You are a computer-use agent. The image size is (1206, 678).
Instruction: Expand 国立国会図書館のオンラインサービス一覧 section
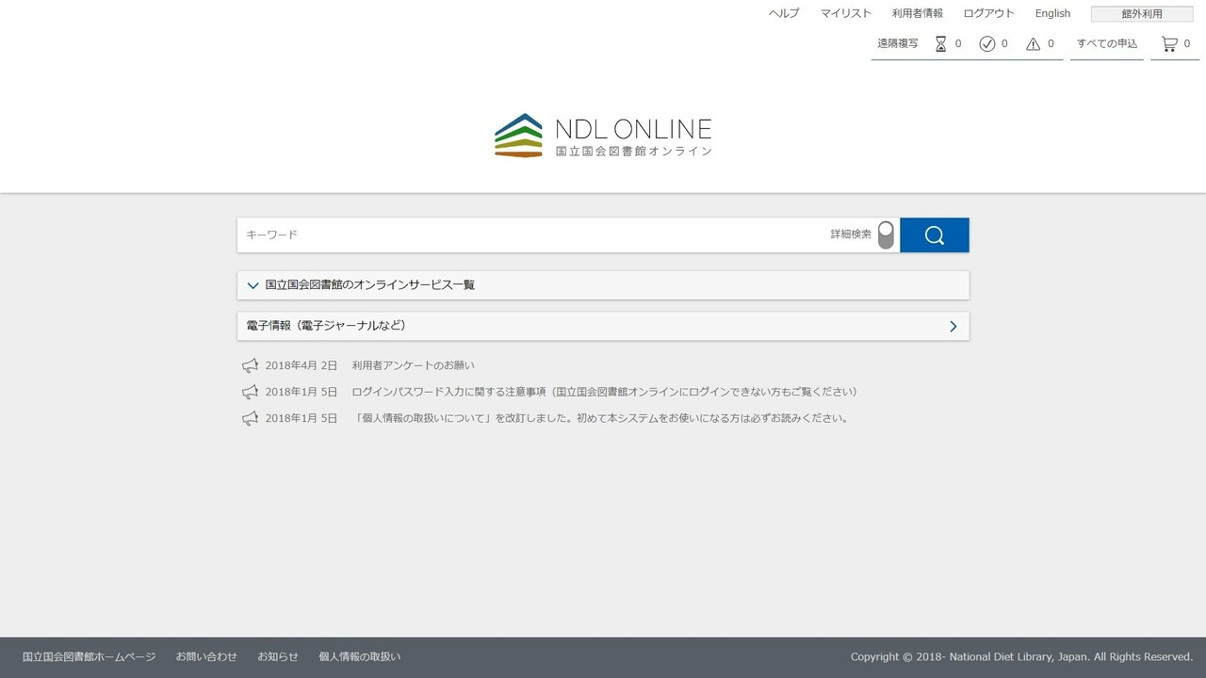point(603,285)
